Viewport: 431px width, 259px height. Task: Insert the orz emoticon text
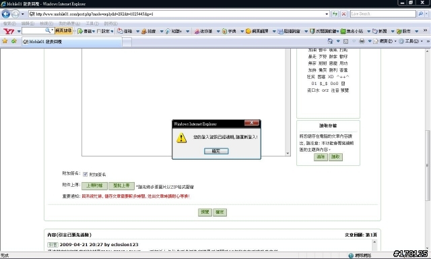(x=325, y=90)
